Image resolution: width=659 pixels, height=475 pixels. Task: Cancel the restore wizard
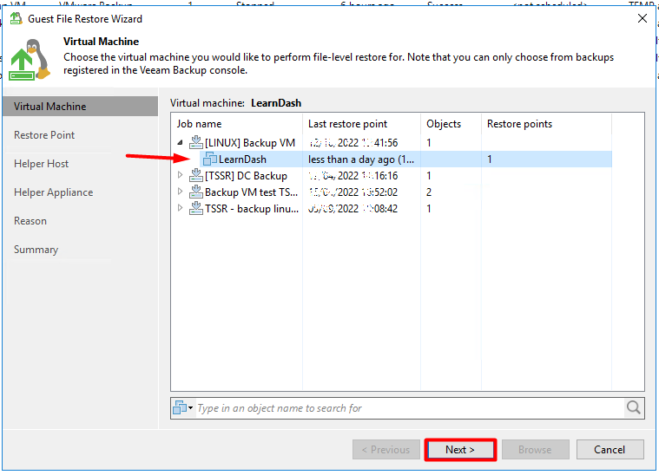click(610, 450)
